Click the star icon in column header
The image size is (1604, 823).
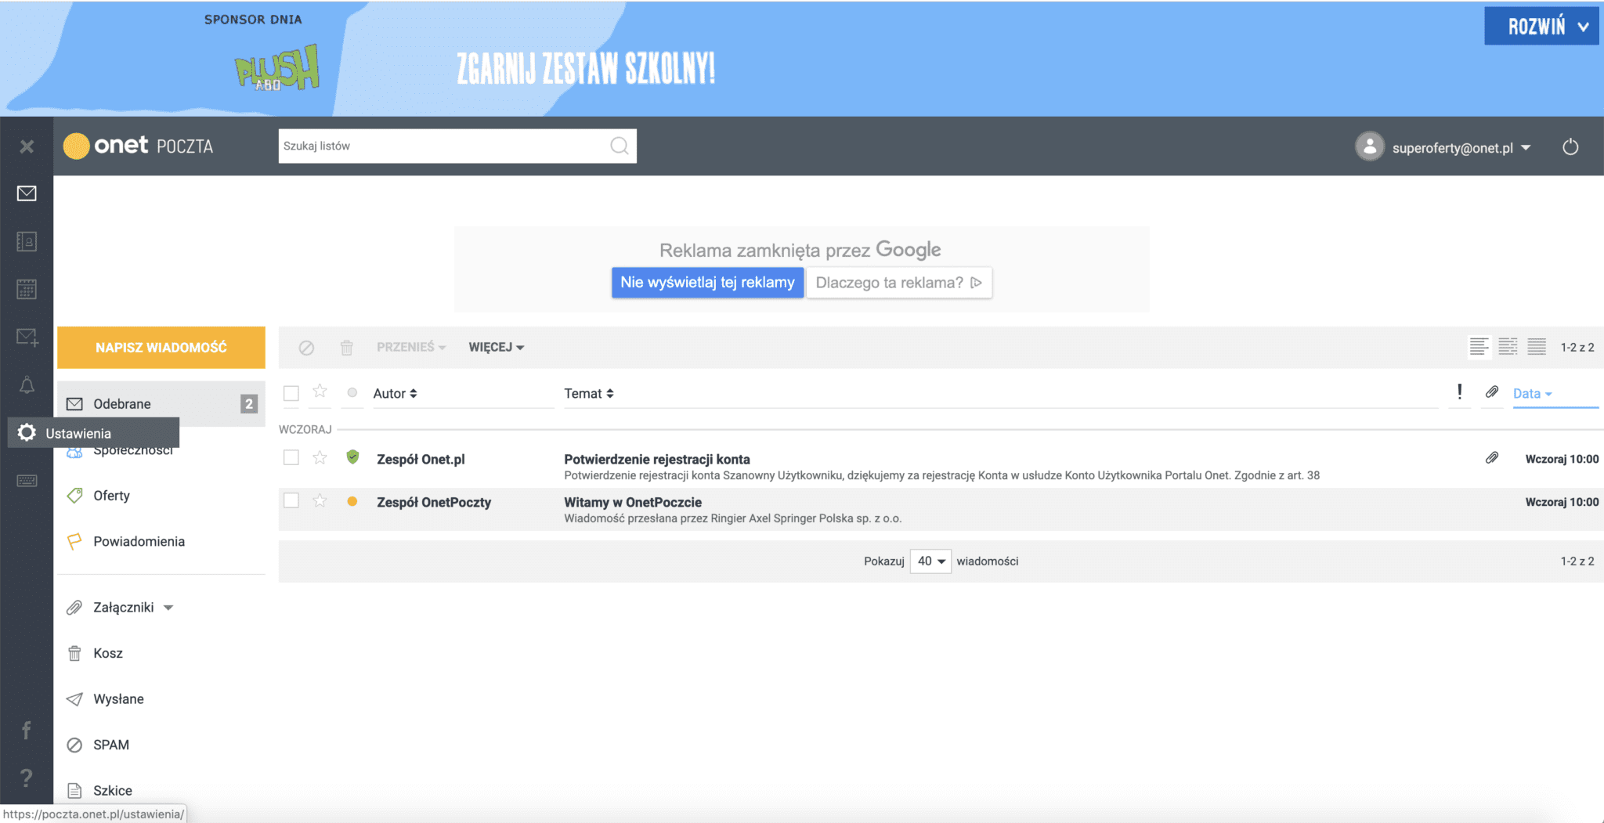click(320, 392)
